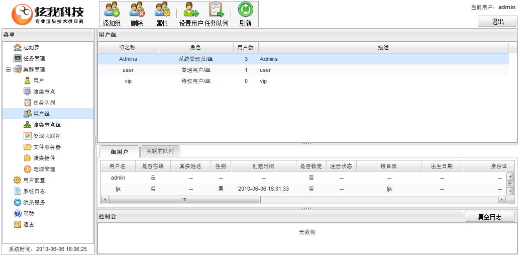
Task: Click the horizontal scrollbar right arrow
Action: point(502,200)
